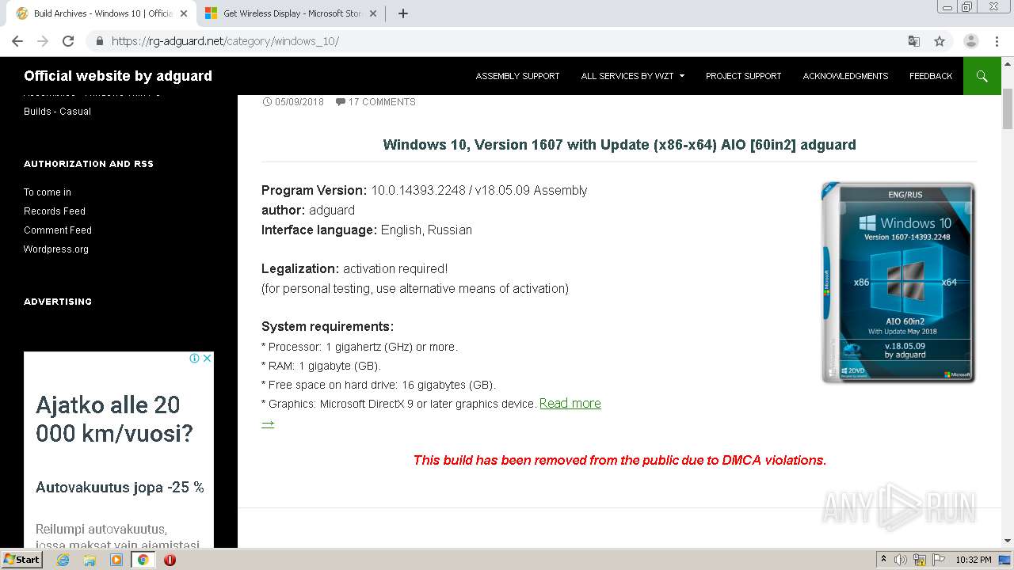View site security padlock info
The image size is (1014, 570).
(x=100, y=41)
